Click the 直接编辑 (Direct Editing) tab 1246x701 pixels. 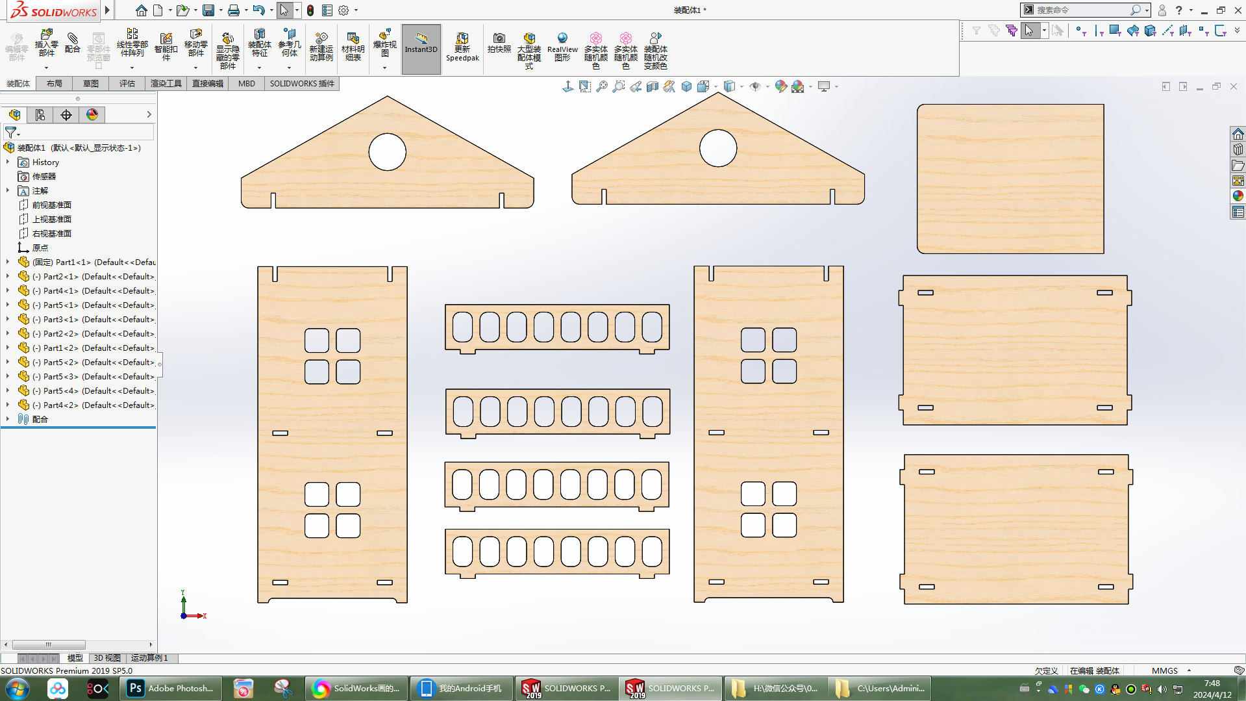point(208,84)
